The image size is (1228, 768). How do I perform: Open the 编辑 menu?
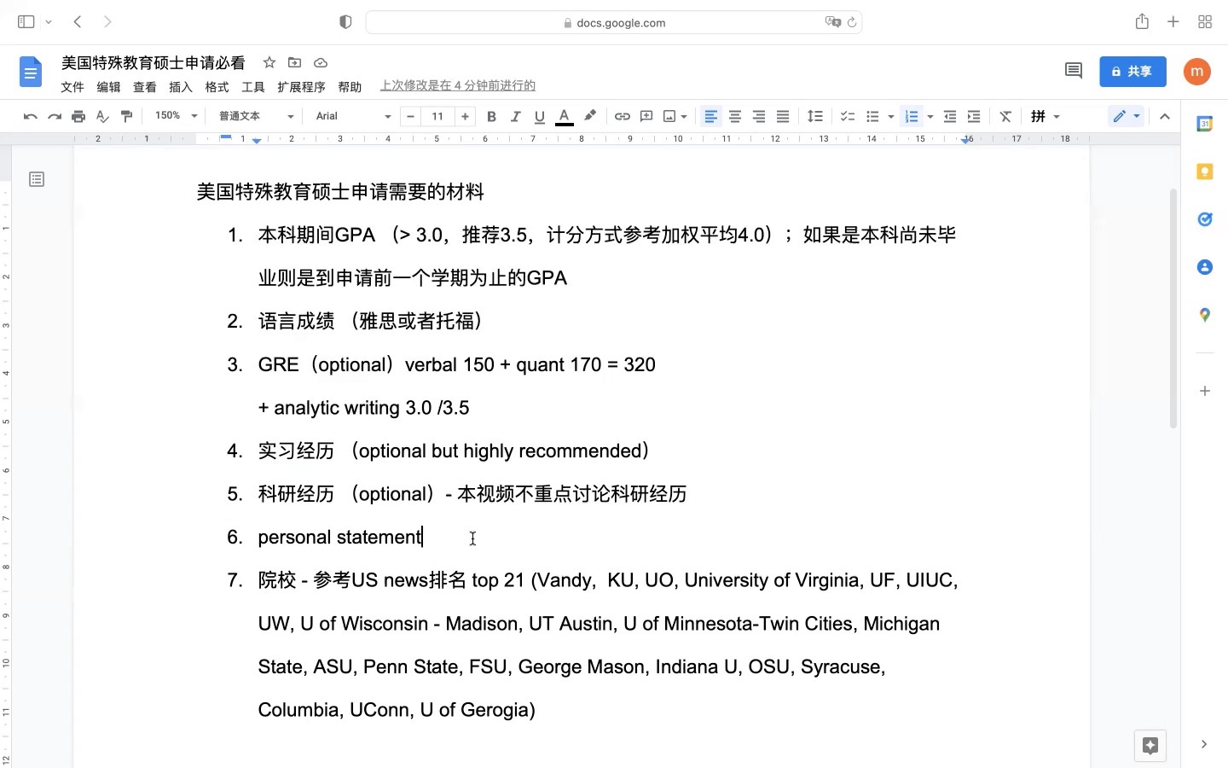click(108, 87)
